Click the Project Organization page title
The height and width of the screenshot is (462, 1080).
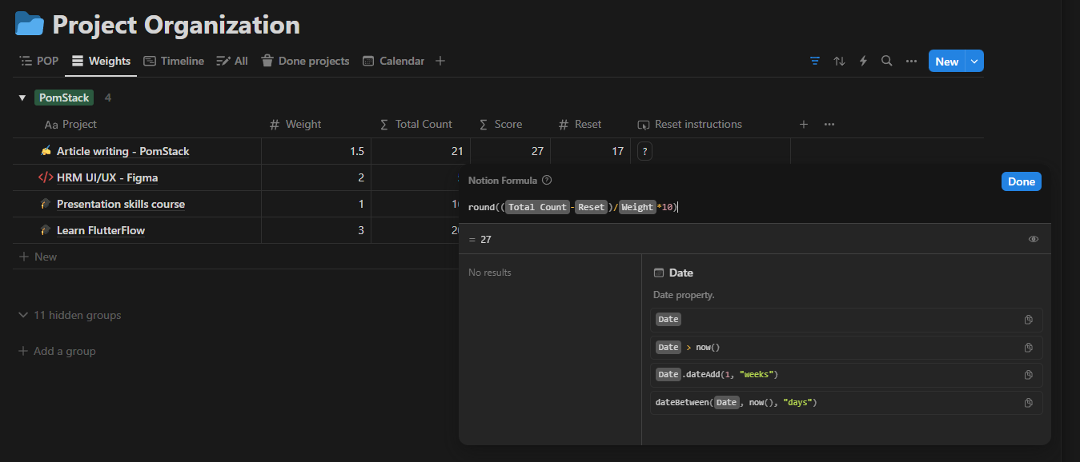(x=176, y=25)
